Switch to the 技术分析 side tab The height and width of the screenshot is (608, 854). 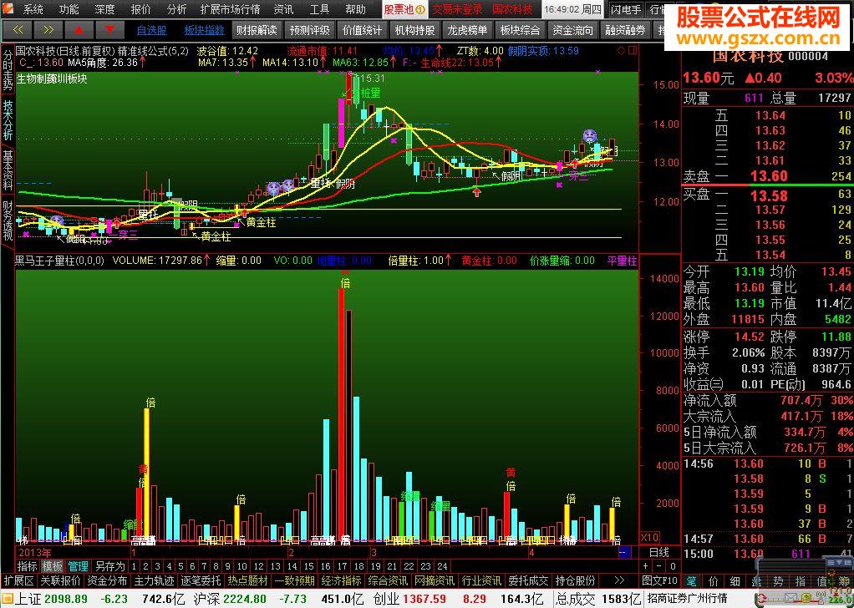pos(8,119)
